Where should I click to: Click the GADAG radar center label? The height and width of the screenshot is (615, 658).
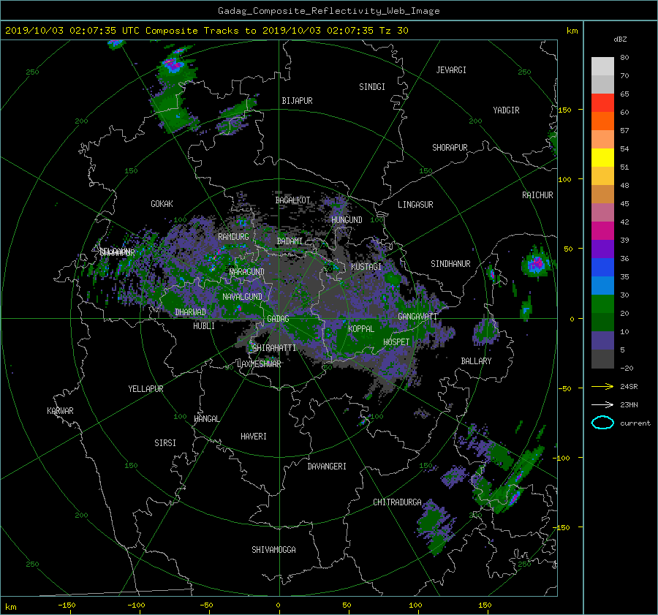[279, 319]
